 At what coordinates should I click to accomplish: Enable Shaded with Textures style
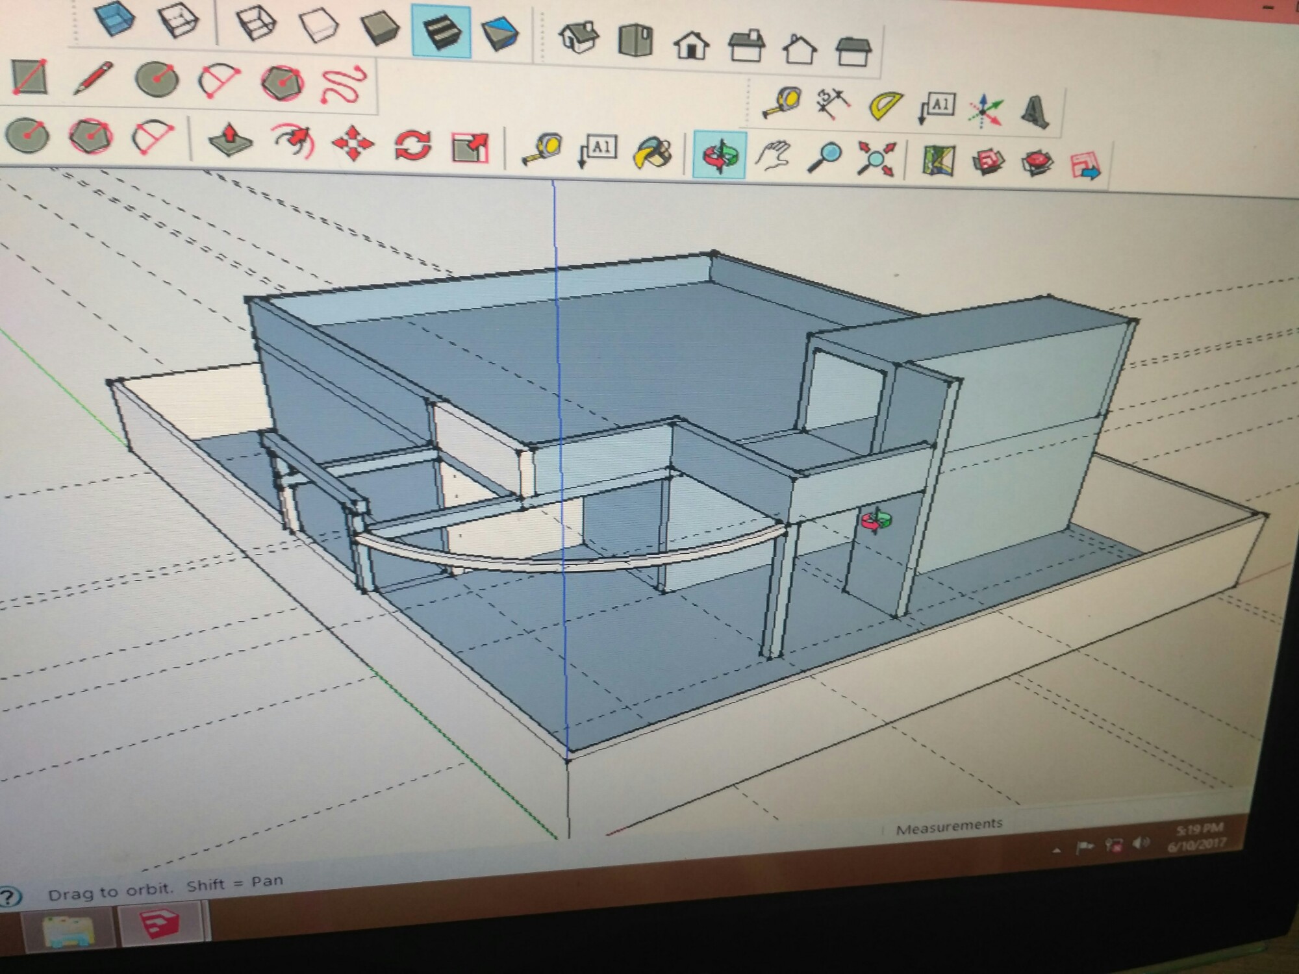(x=441, y=31)
